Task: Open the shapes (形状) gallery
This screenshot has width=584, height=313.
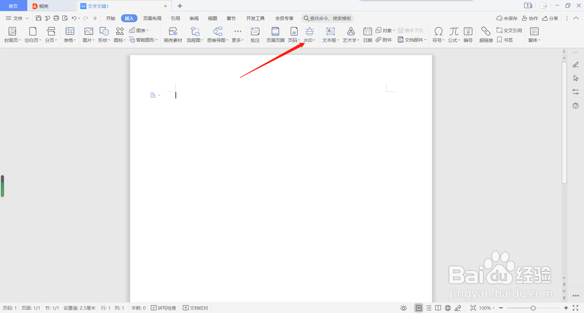Action: [104, 35]
